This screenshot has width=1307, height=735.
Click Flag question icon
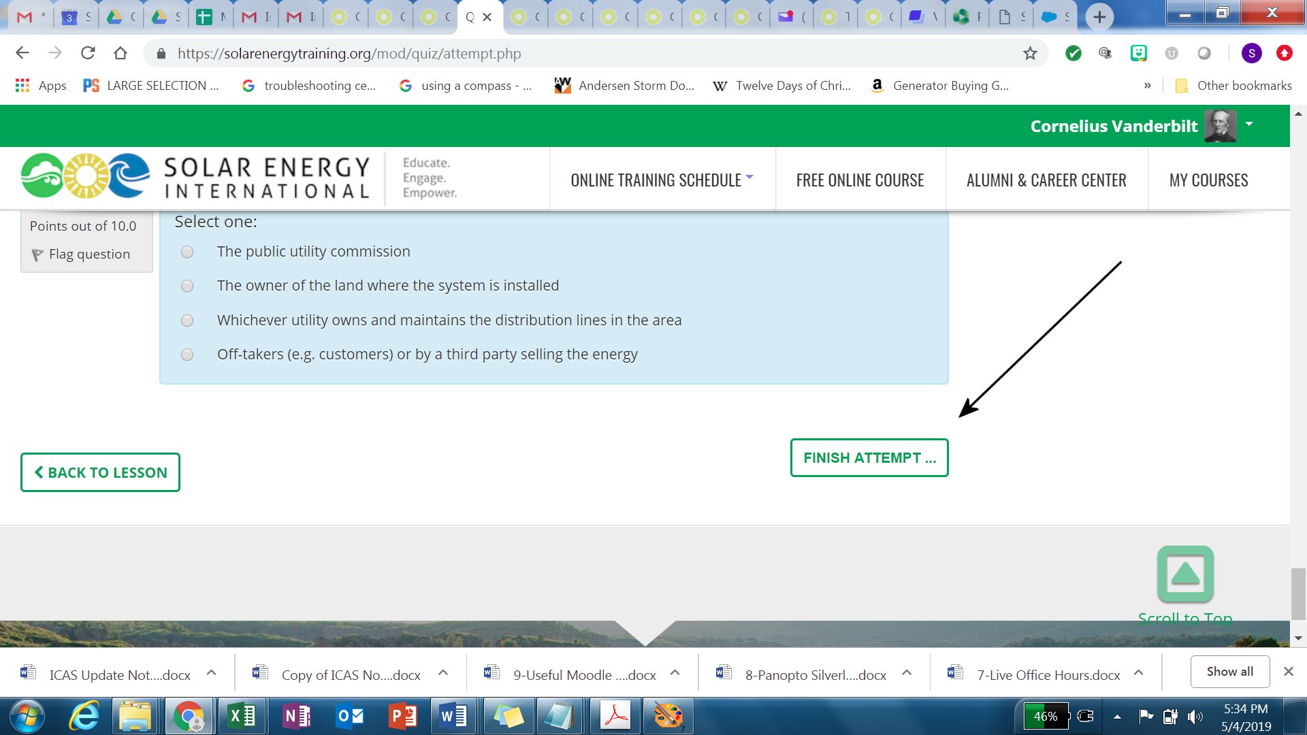tap(37, 255)
